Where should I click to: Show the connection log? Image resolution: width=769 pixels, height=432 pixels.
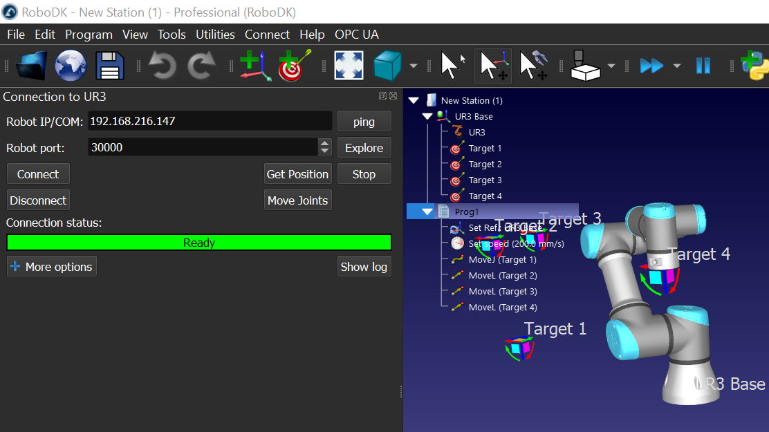pyautogui.click(x=364, y=267)
